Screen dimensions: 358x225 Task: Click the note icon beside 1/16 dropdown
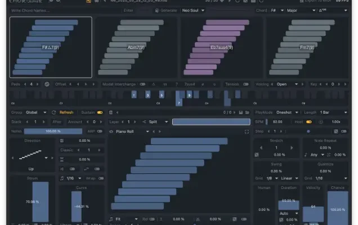(x=62, y=178)
